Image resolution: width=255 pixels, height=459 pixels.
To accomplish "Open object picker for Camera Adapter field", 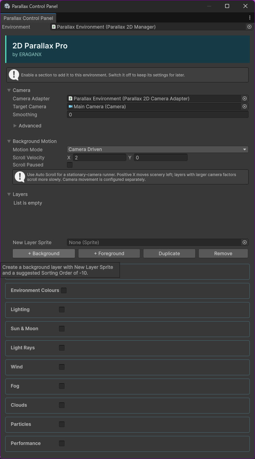I will 245,99.
